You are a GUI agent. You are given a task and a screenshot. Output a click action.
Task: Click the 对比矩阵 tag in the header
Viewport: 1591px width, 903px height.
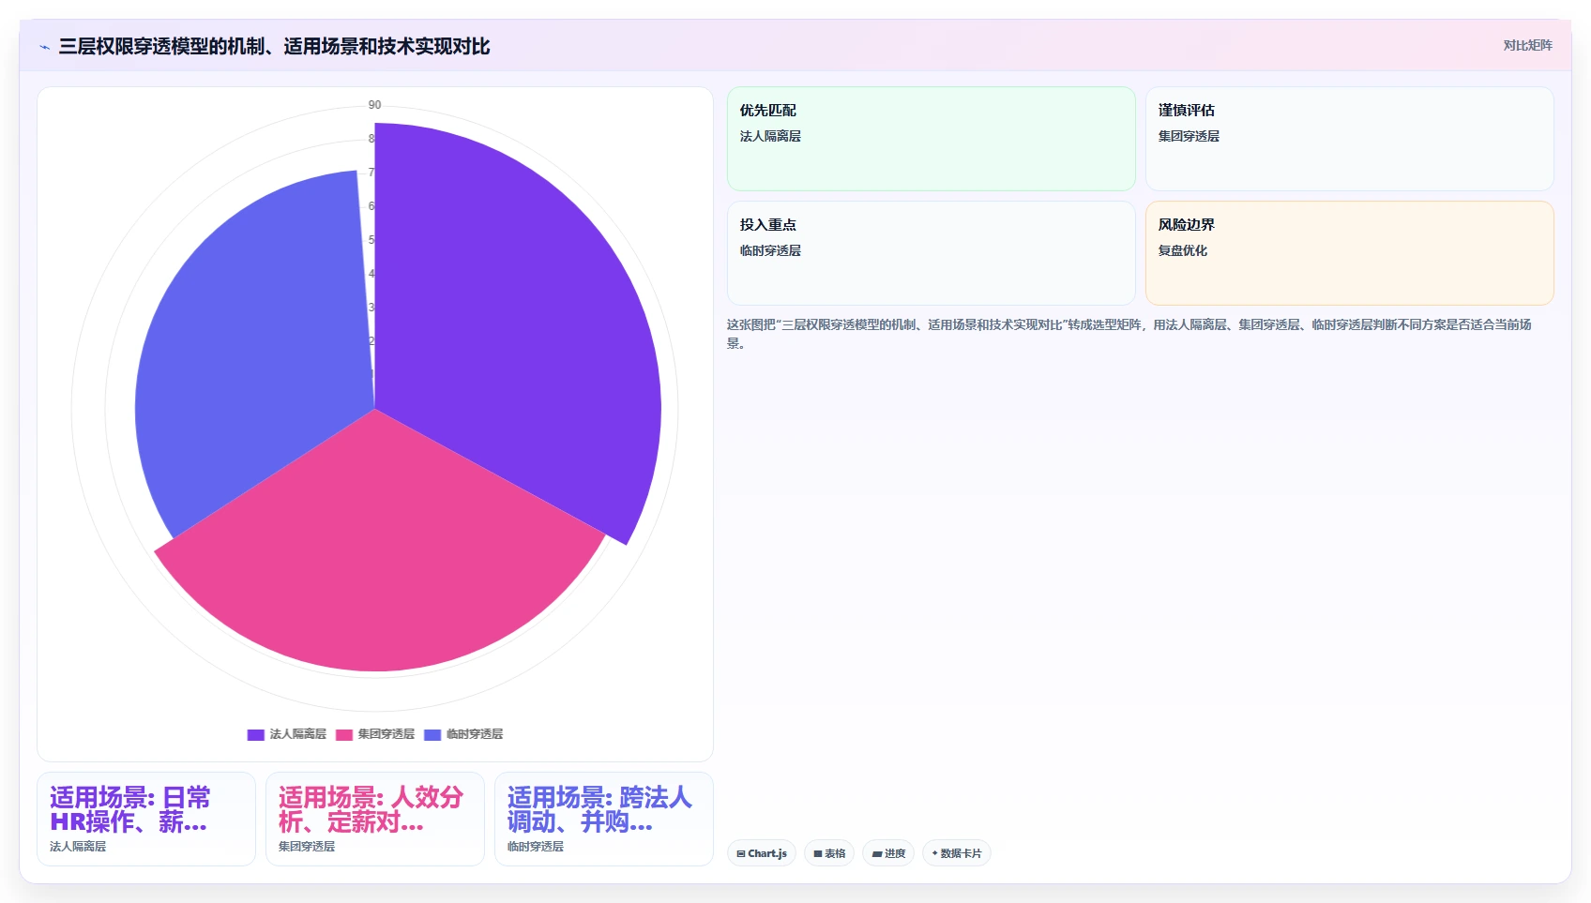(1527, 45)
